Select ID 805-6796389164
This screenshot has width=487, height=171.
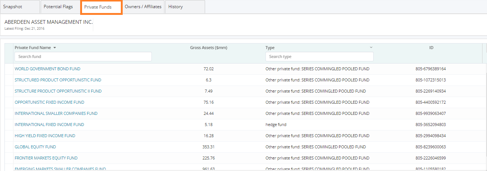(x=431, y=69)
